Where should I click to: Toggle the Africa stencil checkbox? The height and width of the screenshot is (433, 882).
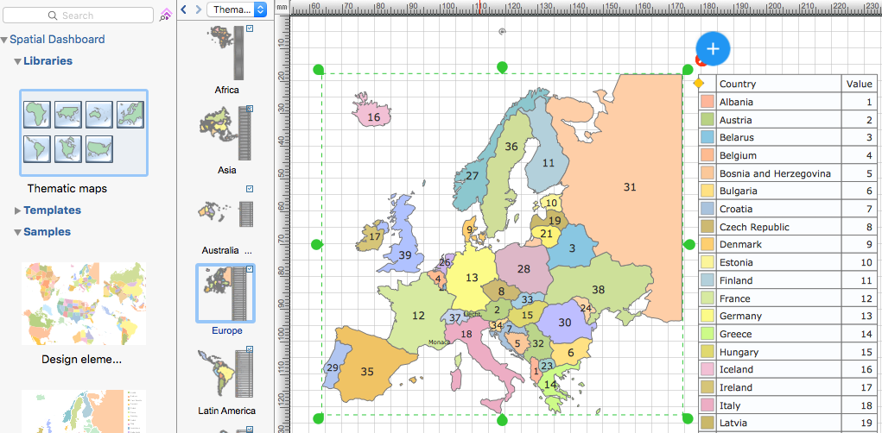point(249,29)
